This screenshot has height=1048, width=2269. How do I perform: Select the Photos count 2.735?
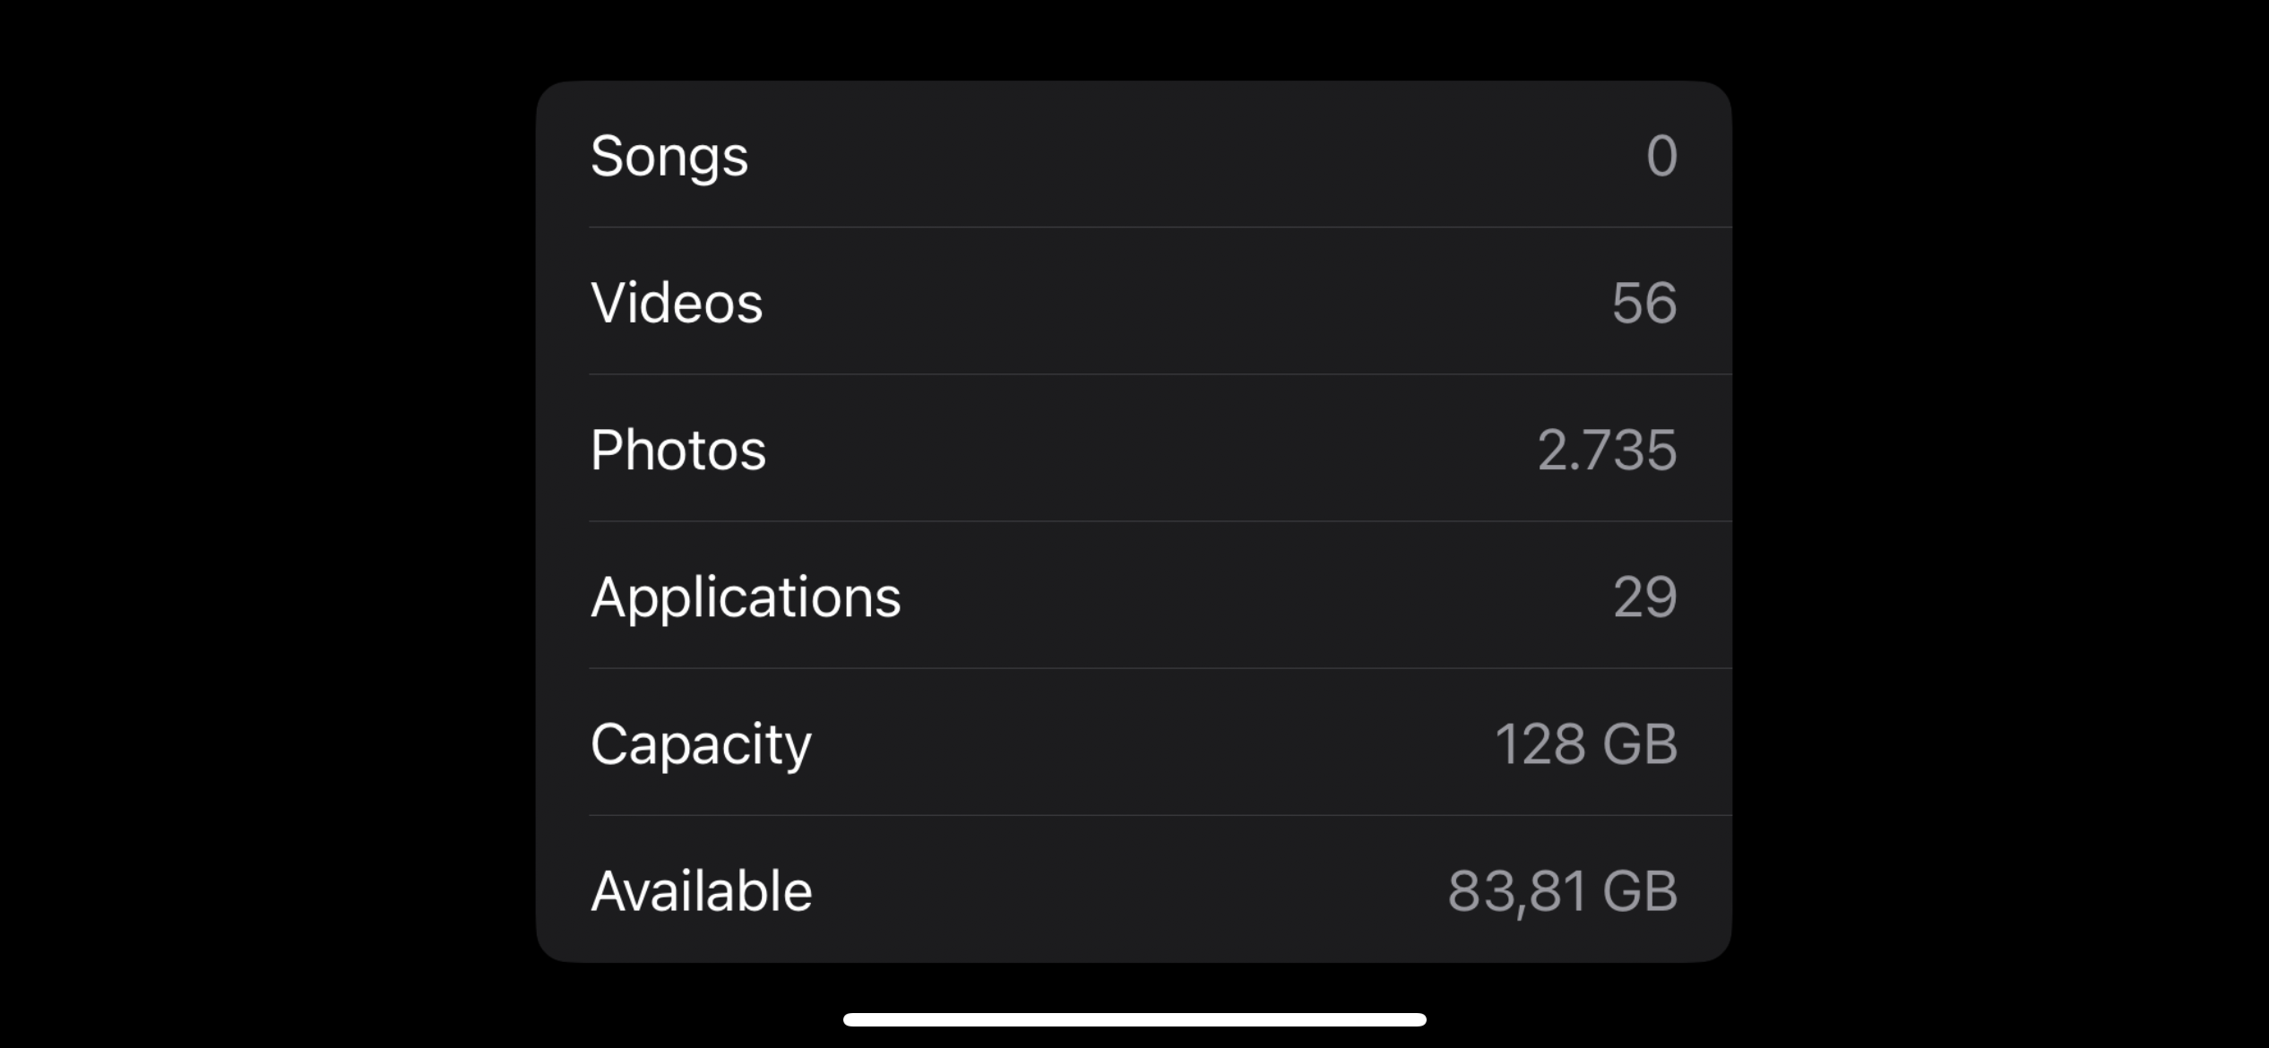click(x=1607, y=450)
